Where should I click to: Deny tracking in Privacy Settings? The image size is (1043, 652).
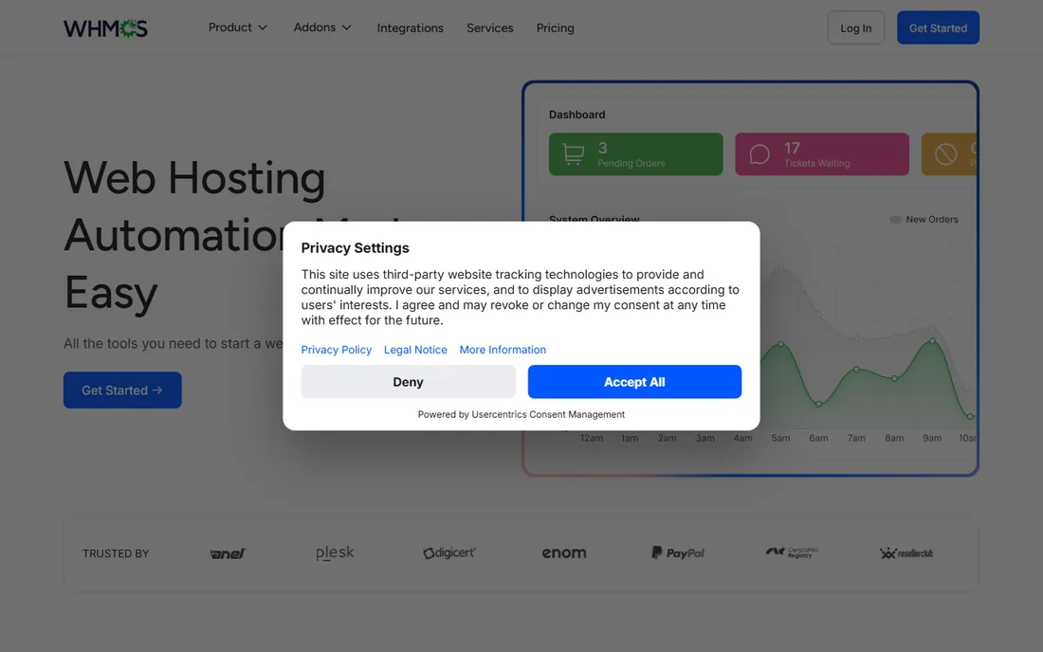(x=408, y=382)
